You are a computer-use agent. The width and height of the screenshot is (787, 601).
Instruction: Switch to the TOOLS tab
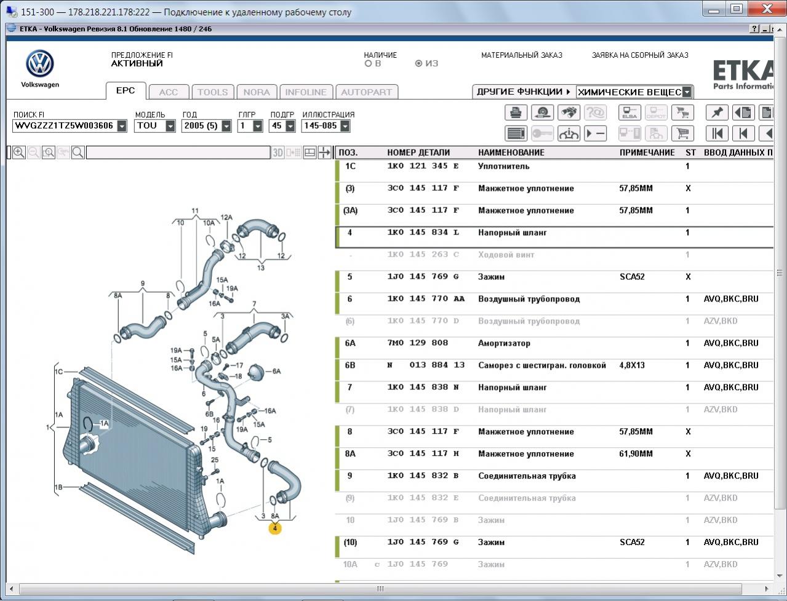(x=213, y=92)
